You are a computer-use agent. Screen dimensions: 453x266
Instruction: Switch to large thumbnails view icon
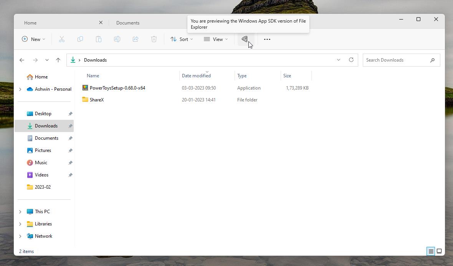[x=439, y=251]
